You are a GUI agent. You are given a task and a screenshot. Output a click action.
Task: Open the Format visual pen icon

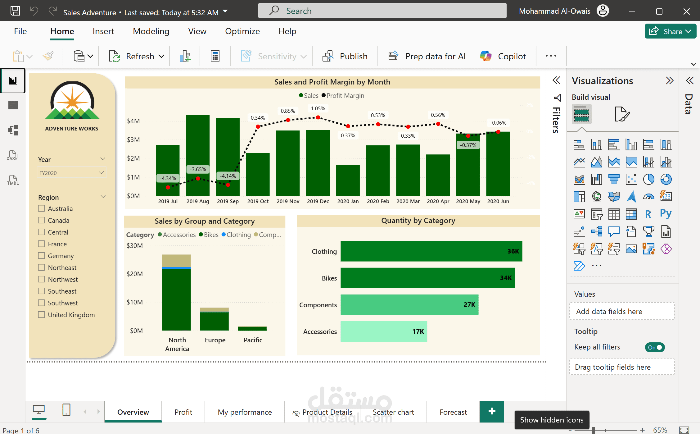point(622,114)
